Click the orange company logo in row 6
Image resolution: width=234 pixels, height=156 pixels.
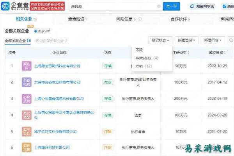[27, 147]
